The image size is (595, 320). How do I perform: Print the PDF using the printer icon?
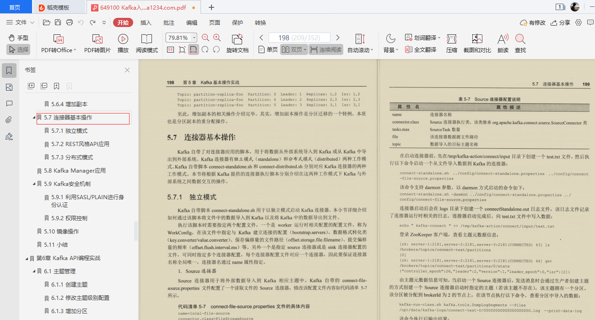70,22
